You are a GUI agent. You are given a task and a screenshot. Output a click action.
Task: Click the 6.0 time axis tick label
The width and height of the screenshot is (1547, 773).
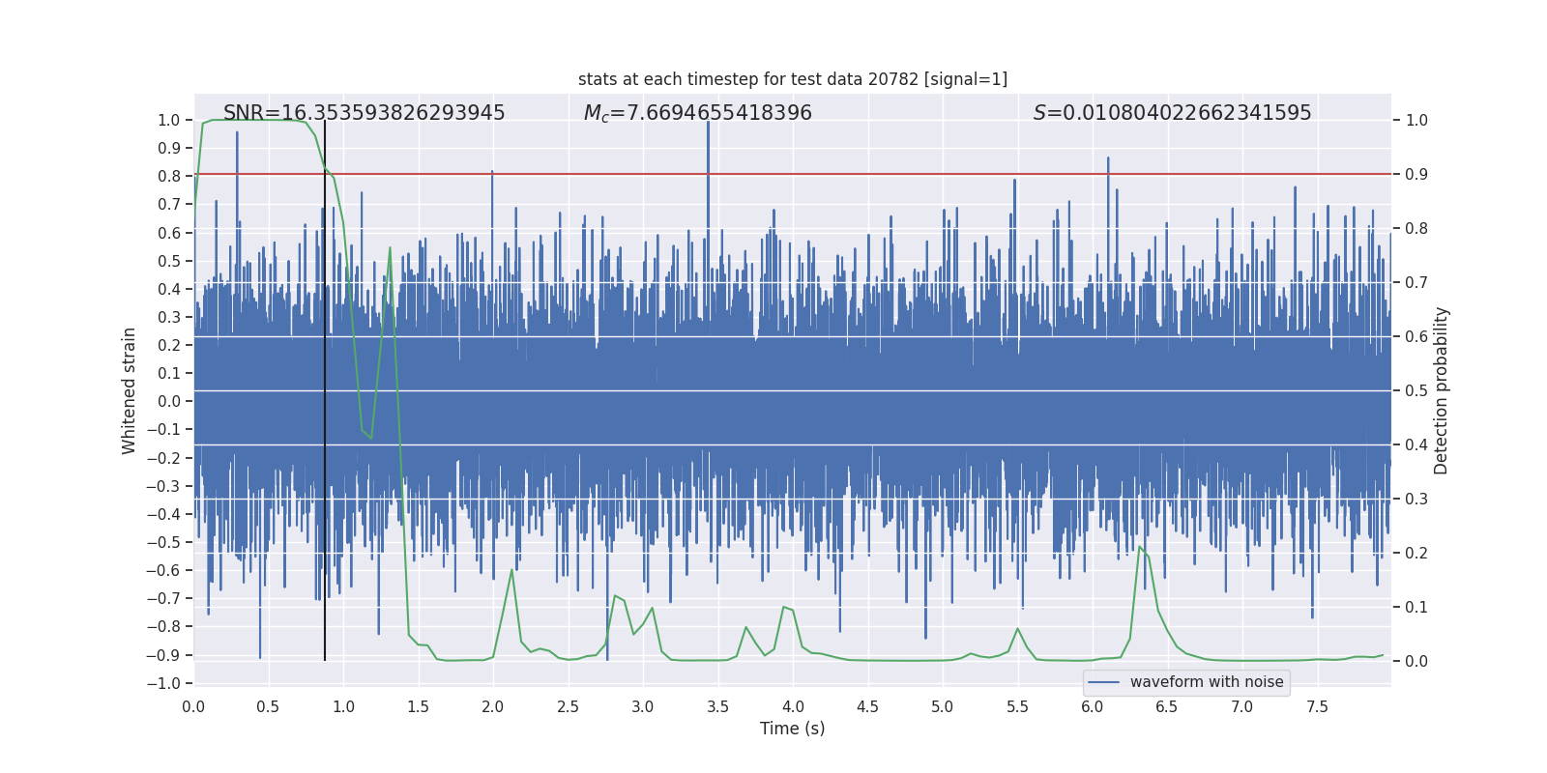click(1093, 706)
